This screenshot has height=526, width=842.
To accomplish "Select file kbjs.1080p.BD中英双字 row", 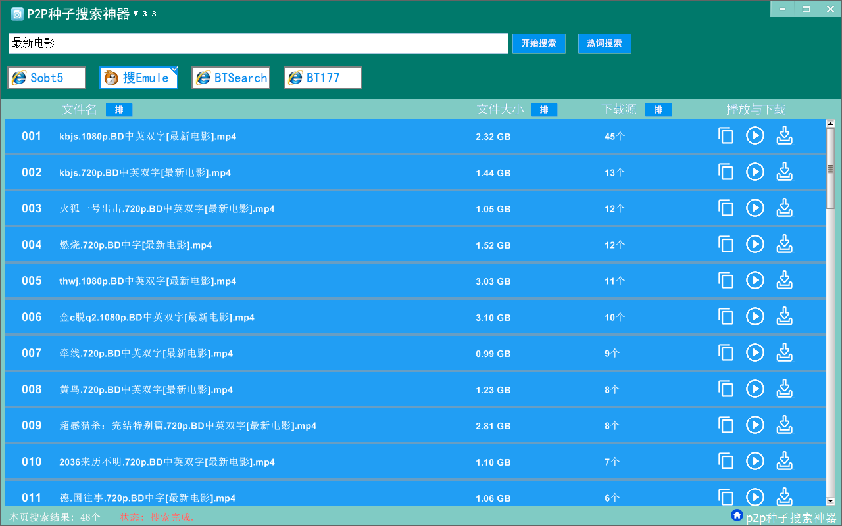I will pos(415,136).
